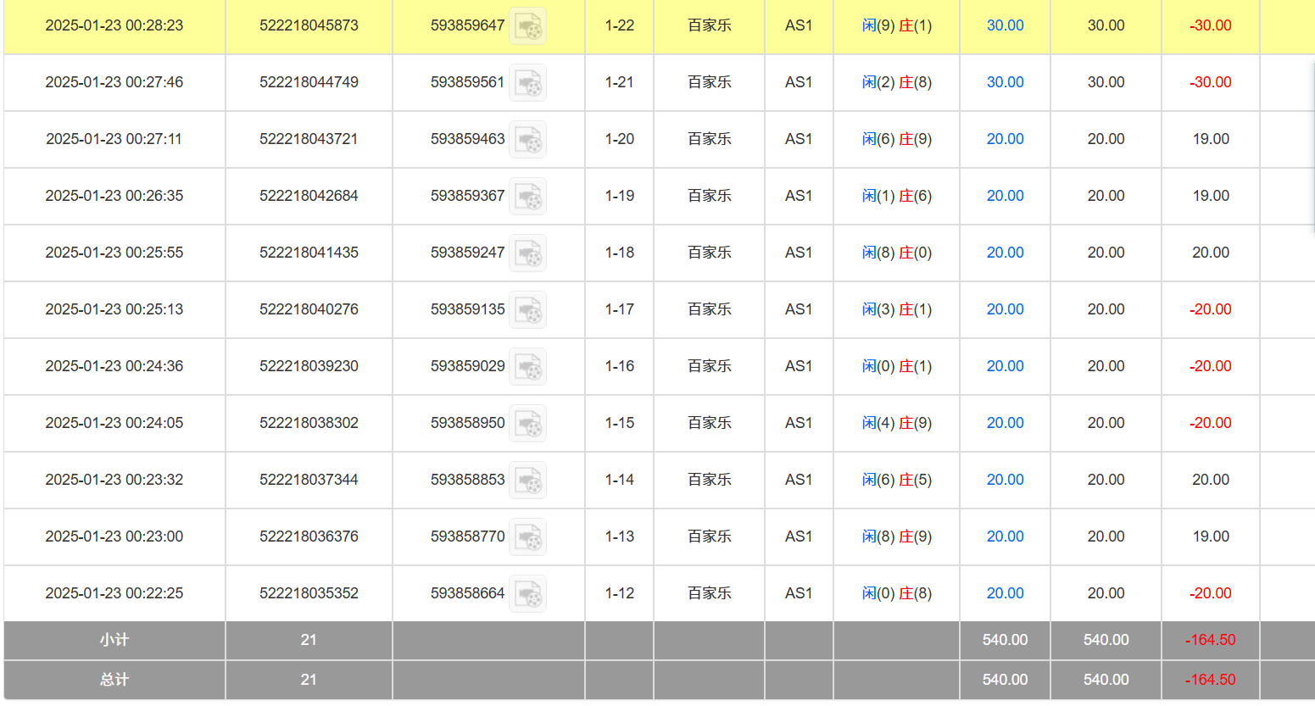This screenshot has height=706, width=1315.
Task: Play video replay for round 593859367
Action: pos(527,197)
